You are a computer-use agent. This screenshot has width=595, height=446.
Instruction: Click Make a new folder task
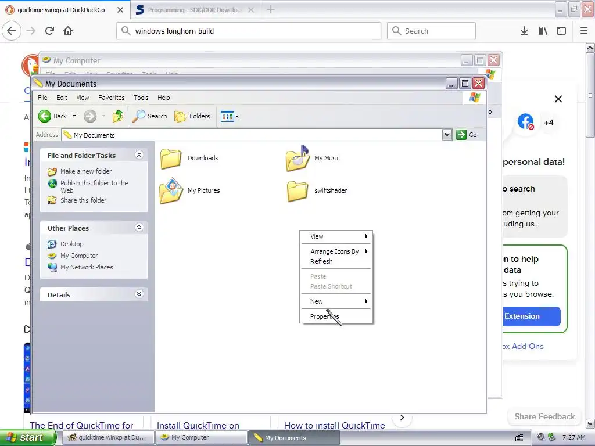(x=86, y=171)
